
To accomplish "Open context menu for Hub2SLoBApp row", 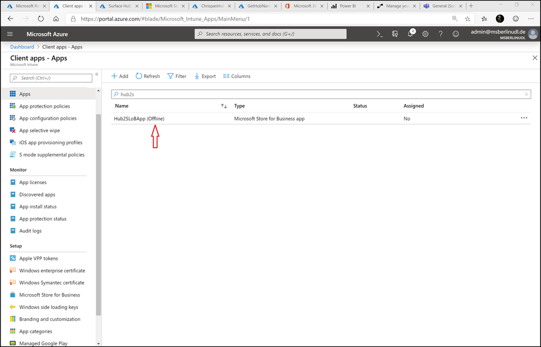I will (x=524, y=118).
